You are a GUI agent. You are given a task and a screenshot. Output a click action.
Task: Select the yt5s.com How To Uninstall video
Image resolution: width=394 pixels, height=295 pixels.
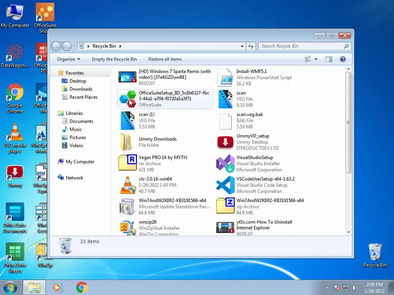(261, 228)
